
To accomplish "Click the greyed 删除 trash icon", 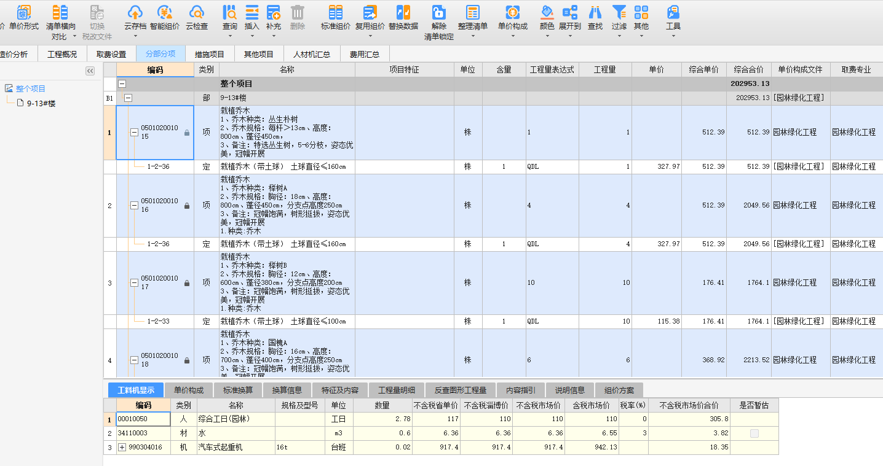I will coord(298,12).
